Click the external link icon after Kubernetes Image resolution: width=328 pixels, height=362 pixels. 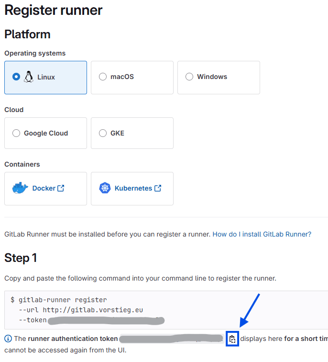(158, 188)
